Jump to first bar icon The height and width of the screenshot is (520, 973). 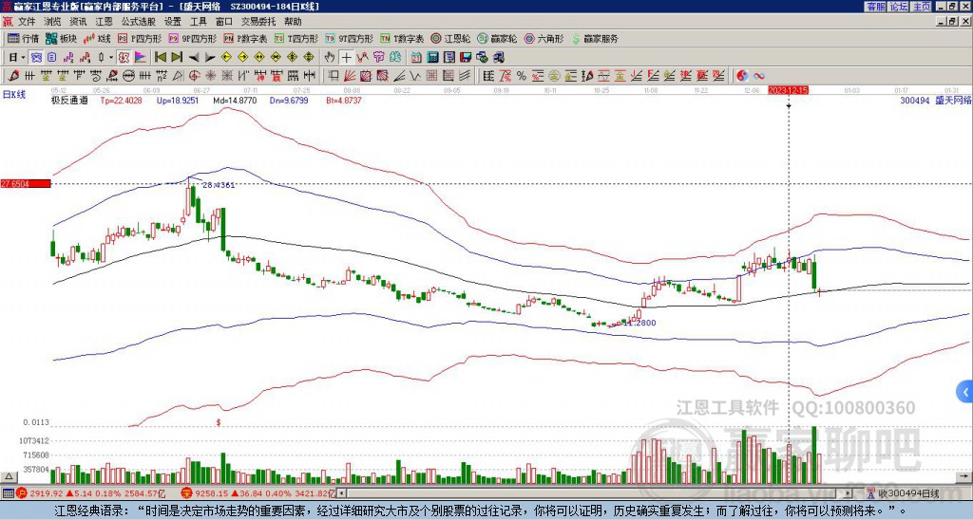coord(161,58)
